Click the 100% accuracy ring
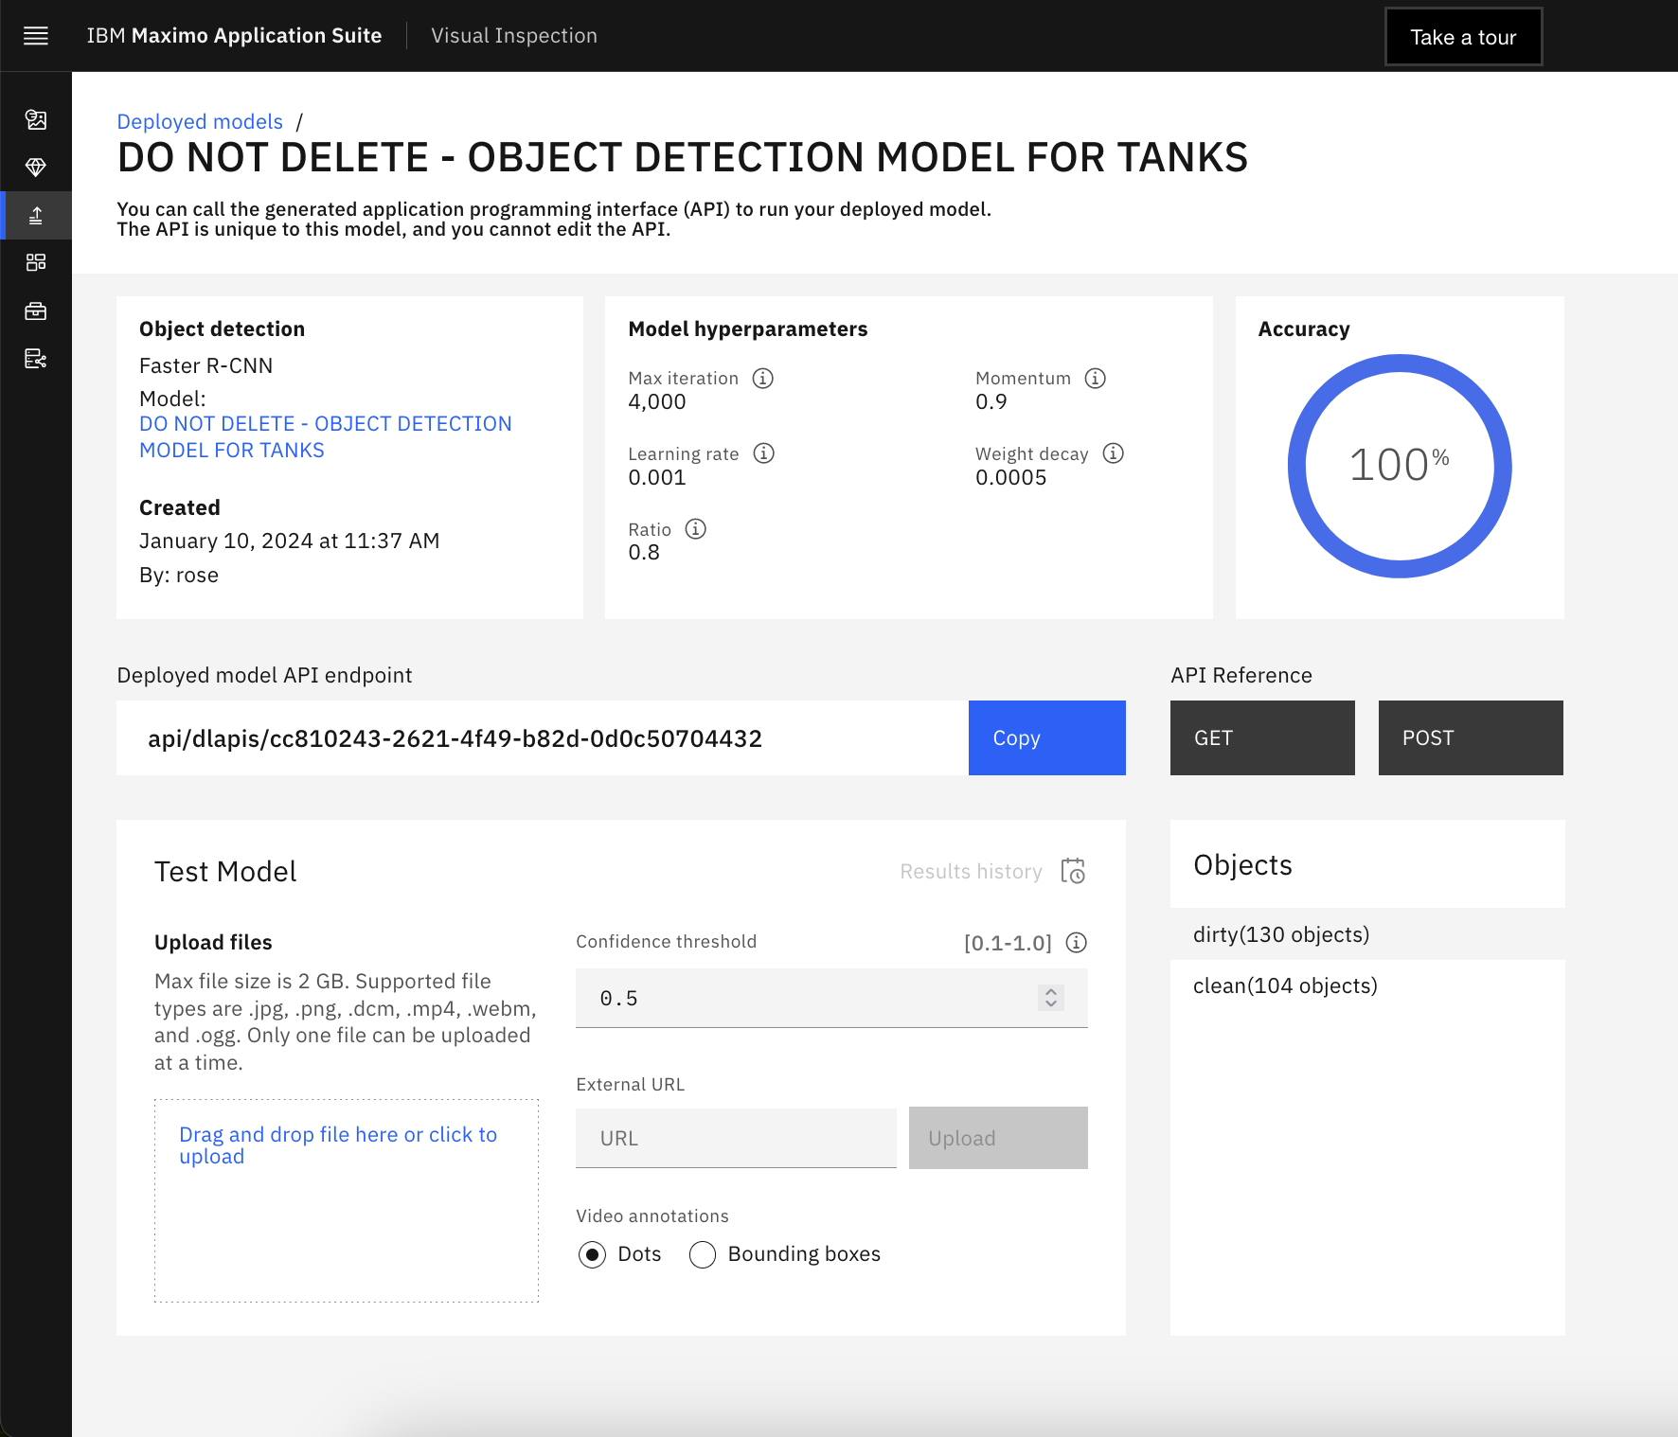 click(1400, 466)
